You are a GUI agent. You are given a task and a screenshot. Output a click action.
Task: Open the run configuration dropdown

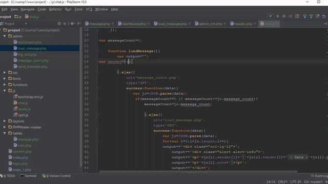click(271, 16)
